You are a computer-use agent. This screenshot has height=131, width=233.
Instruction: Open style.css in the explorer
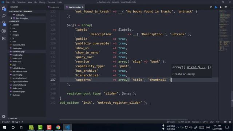[x=16, y=95]
